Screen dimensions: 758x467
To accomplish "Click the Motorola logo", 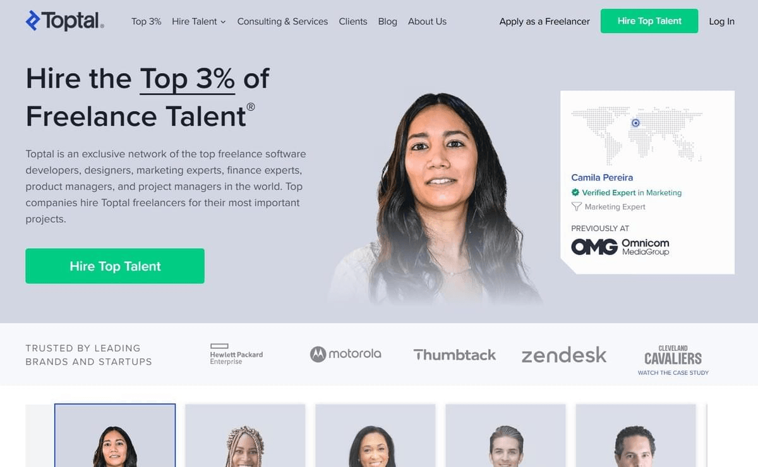I will tap(346, 354).
